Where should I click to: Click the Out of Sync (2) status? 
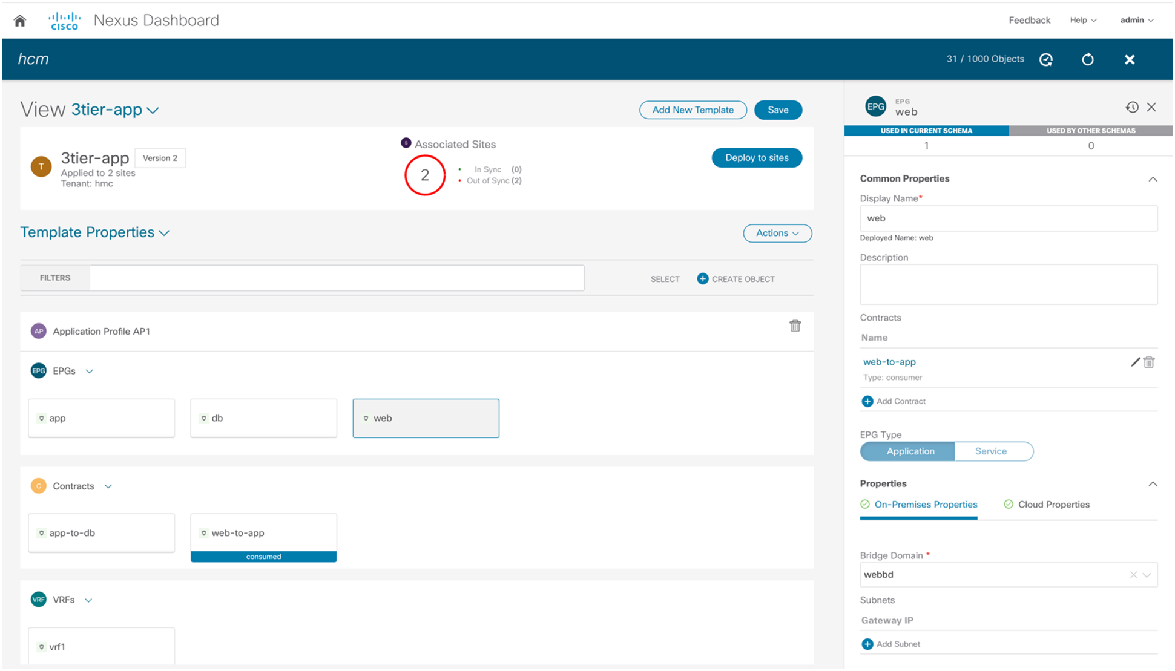(x=493, y=181)
